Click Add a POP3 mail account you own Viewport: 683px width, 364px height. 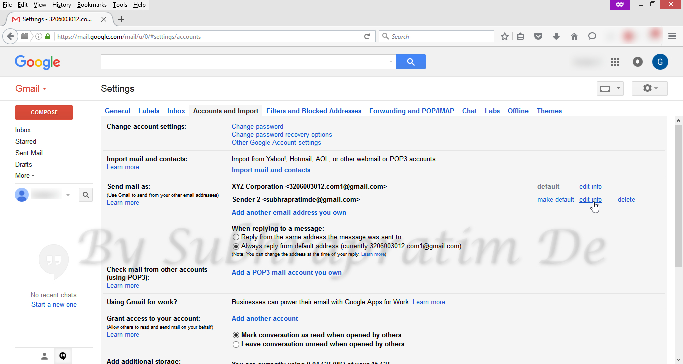point(287,273)
